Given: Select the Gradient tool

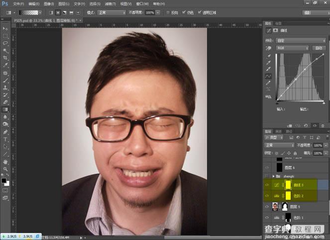Looking at the screenshot, I should (x=5, y=109).
